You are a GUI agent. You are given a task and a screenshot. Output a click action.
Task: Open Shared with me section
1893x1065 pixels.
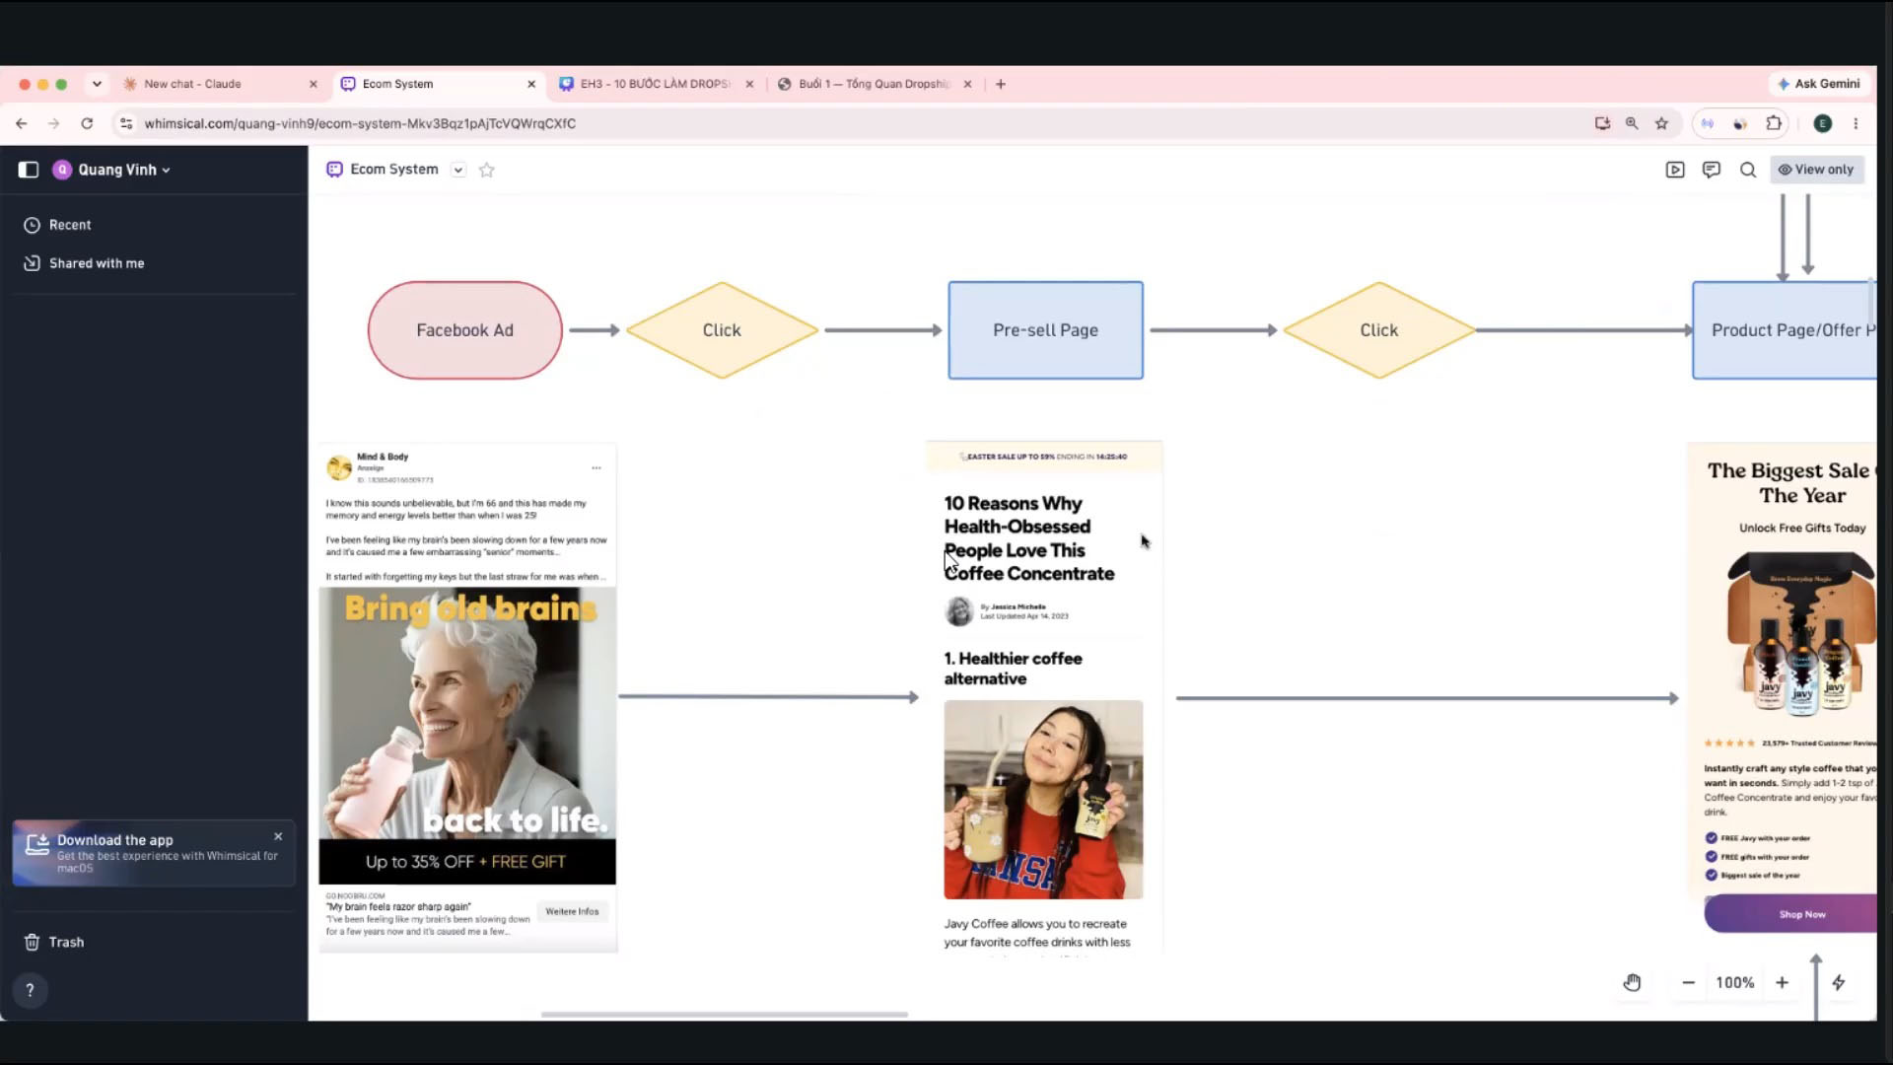coord(84,263)
